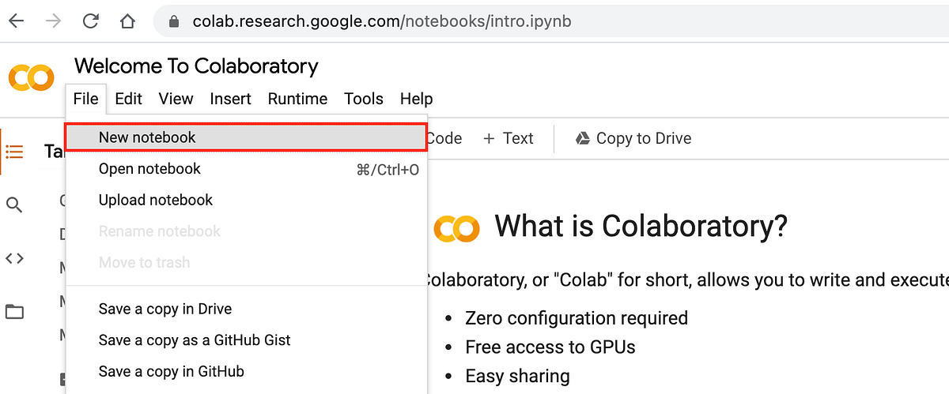Show code snippets sidebar icon

(x=14, y=258)
